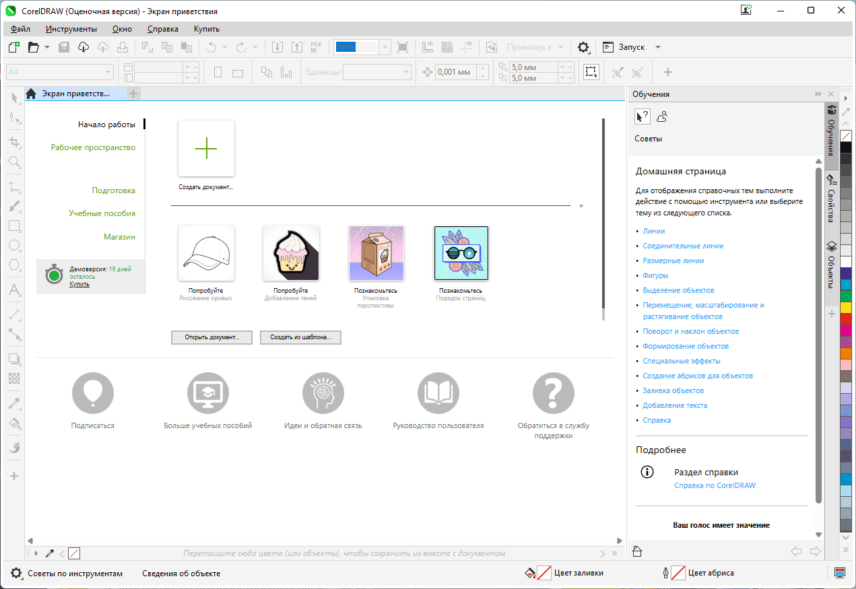This screenshot has width=856, height=589.
Task: Open the Купить menu
Action: [207, 29]
